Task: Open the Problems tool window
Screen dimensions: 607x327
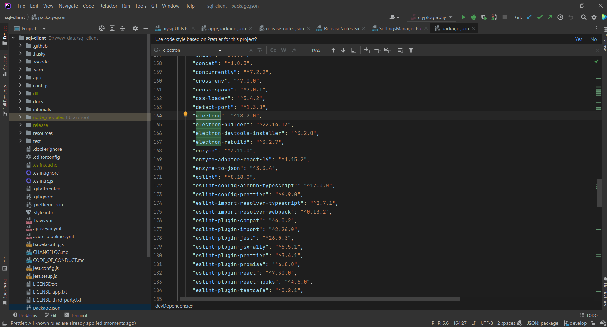Action: [x=25, y=315]
